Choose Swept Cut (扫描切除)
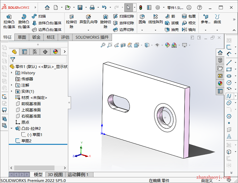Screen dimensions: 238x183 click(124, 16)
